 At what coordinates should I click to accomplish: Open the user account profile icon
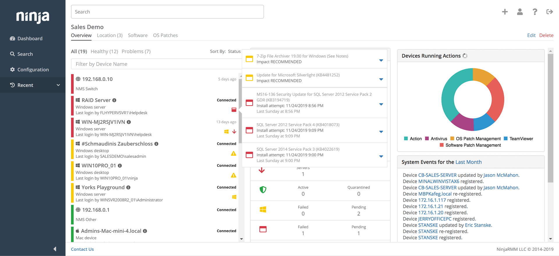[520, 12]
